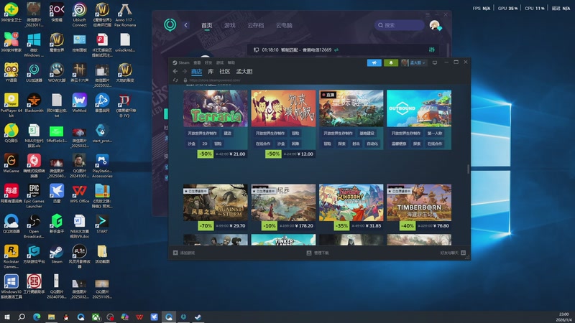575x323 pixels.
Task: Open Anno 117 Pax Romana desktop icon
Action: click(x=125, y=15)
